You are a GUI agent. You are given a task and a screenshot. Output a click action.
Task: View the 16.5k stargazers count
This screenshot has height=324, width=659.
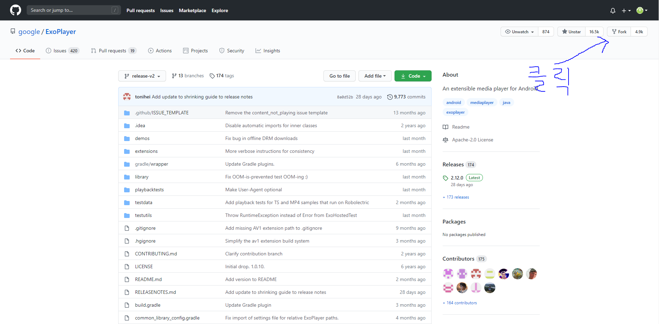click(x=594, y=32)
